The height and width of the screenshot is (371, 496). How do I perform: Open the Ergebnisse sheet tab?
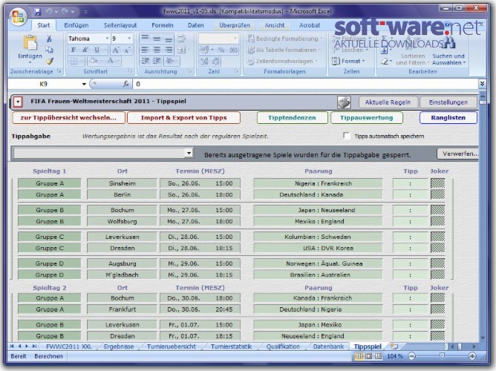119,347
